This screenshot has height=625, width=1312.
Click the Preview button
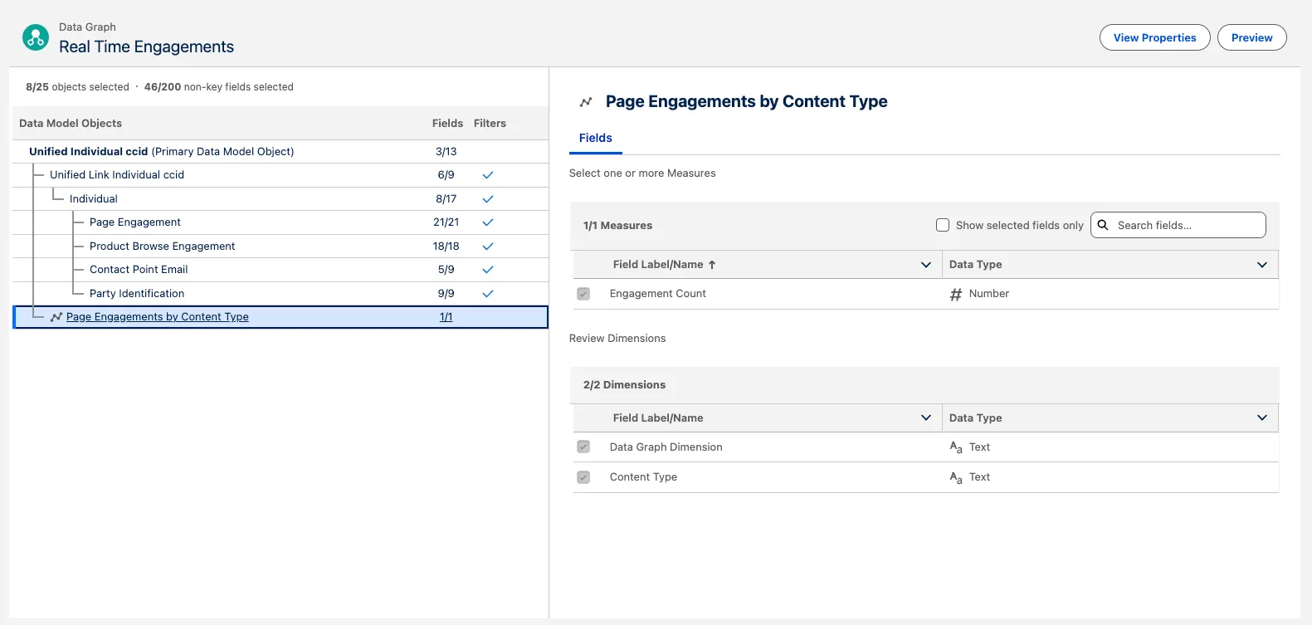(1251, 37)
